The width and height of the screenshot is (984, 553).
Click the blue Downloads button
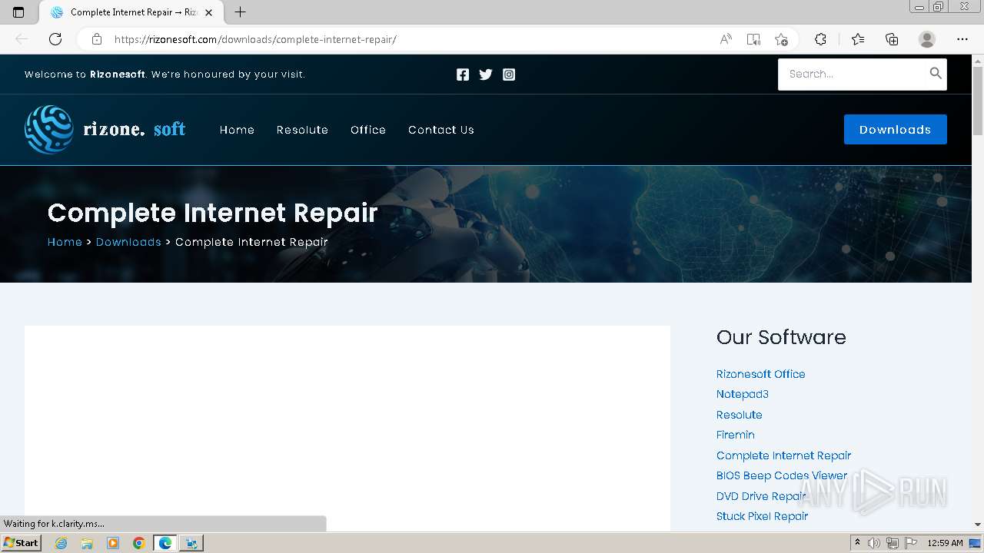click(x=895, y=130)
